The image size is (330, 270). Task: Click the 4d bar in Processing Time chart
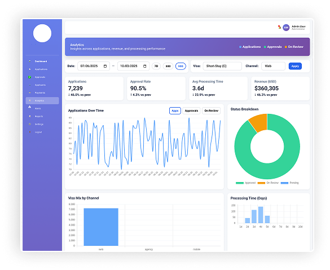pyautogui.click(x=261, y=215)
